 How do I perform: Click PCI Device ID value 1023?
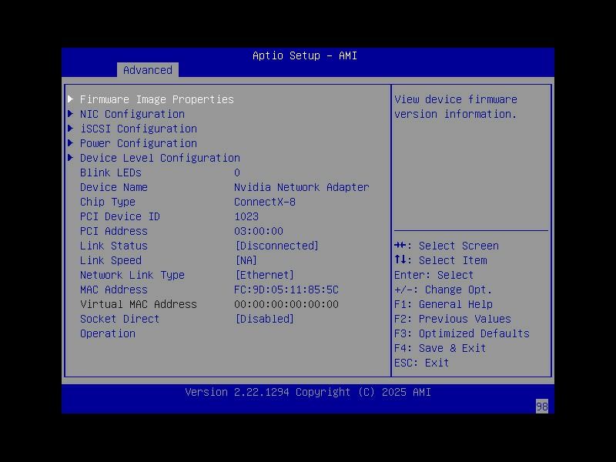click(x=246, y=216)
